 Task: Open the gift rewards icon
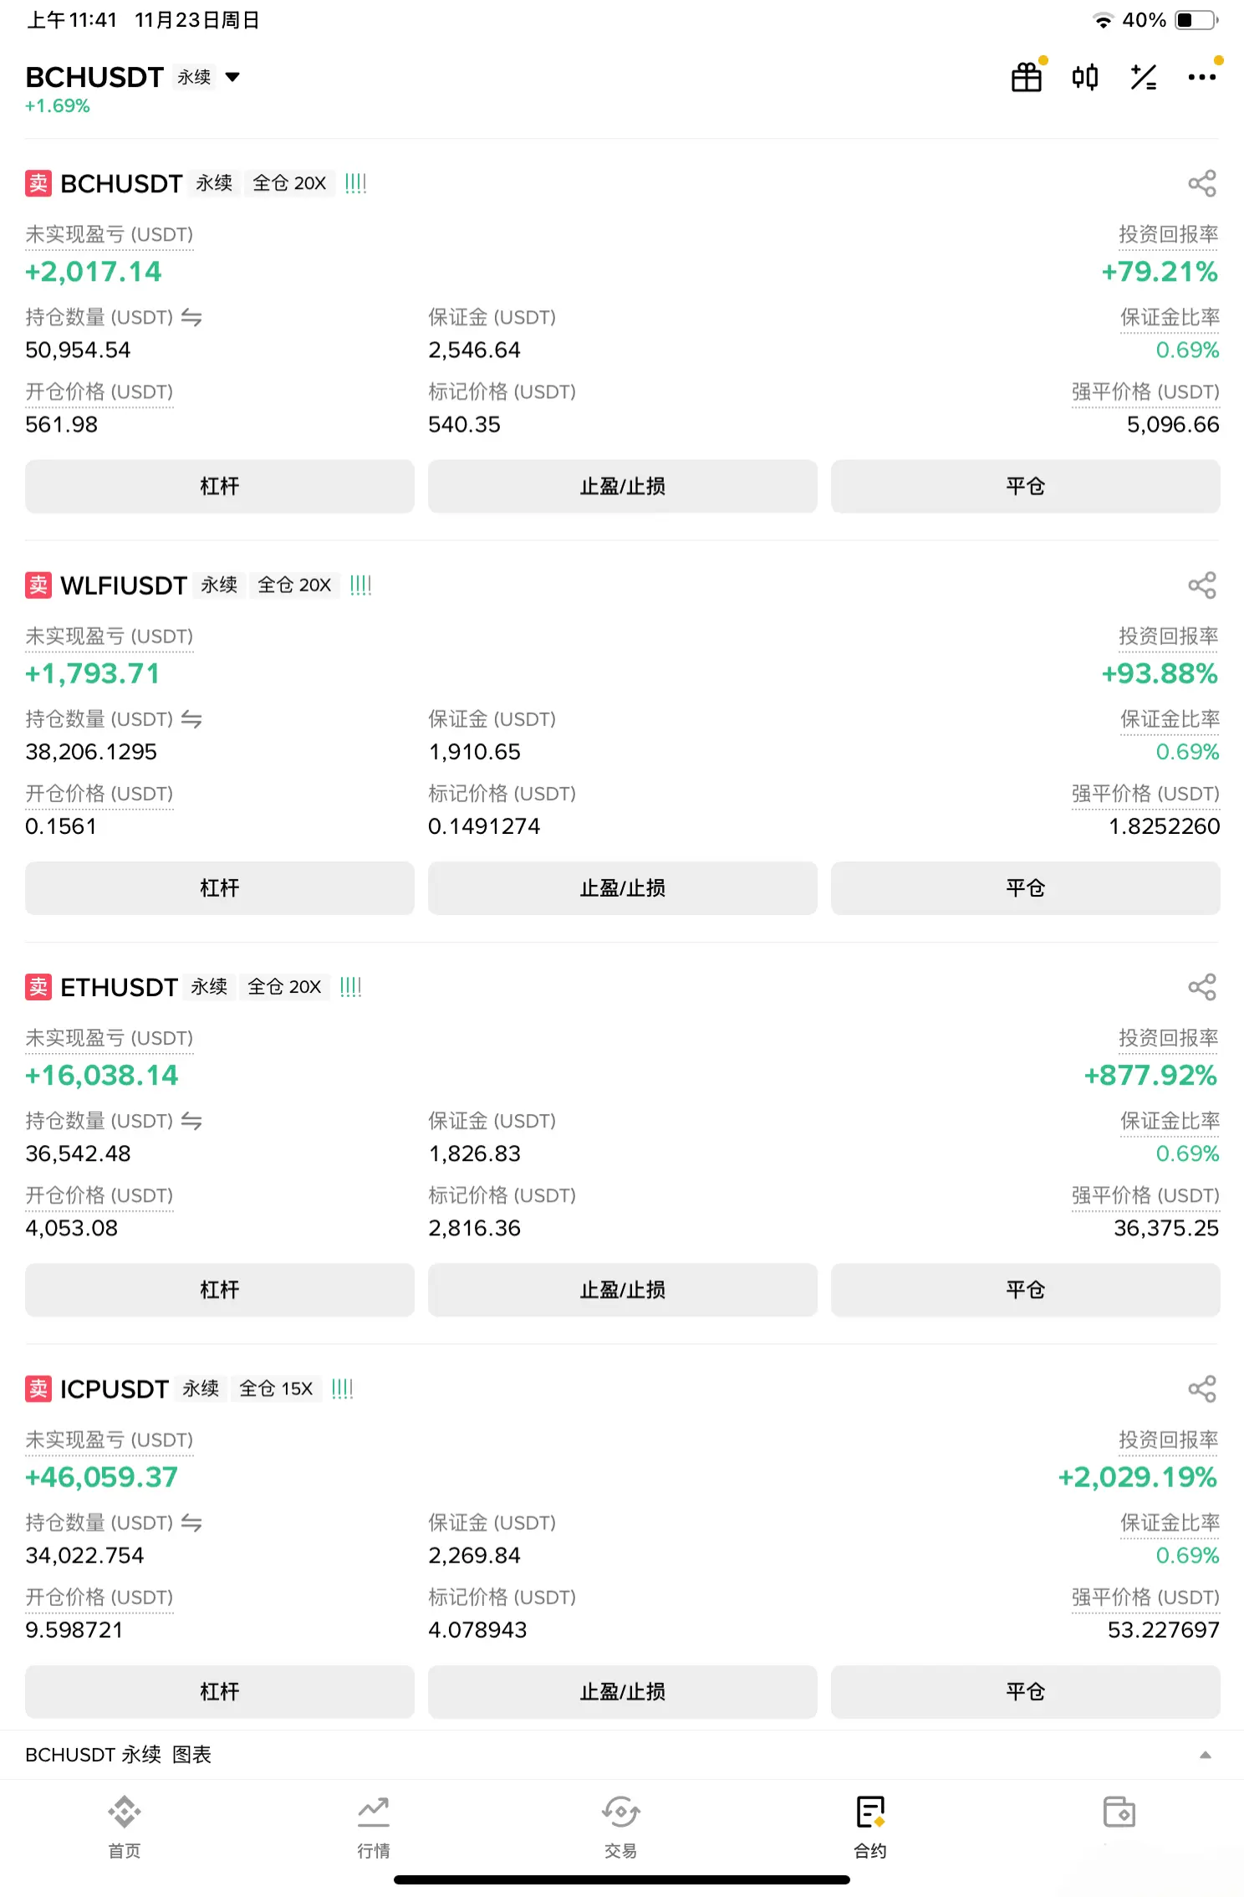(1027, 77)
